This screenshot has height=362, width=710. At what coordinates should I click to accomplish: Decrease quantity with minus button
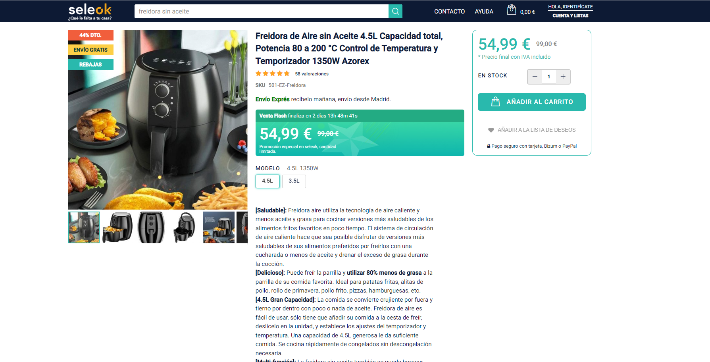point(535,77)
